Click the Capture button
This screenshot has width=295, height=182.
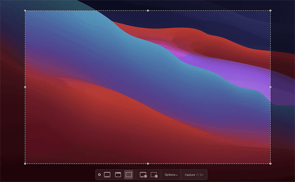(194, 175)
